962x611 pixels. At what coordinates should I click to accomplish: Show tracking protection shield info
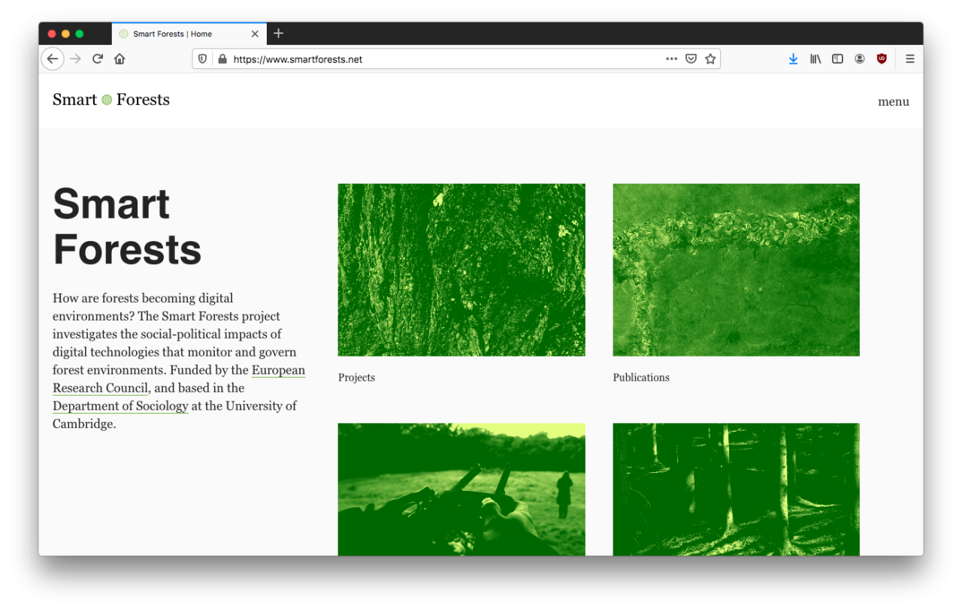coord(202,59)
